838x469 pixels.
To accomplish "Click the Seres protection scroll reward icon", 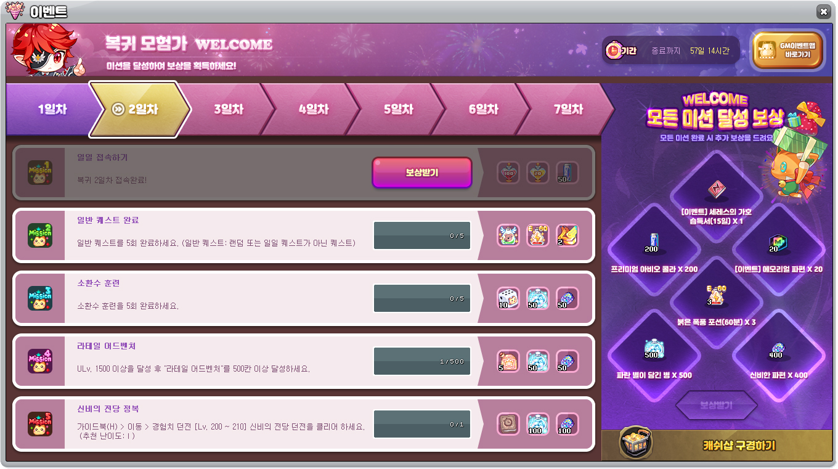I will (715, 189).
